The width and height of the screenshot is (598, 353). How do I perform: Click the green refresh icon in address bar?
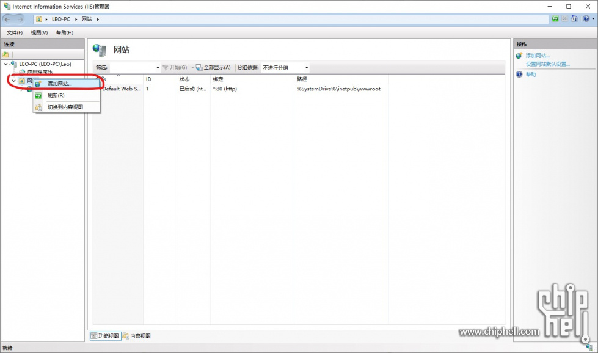tap(555, 19)
